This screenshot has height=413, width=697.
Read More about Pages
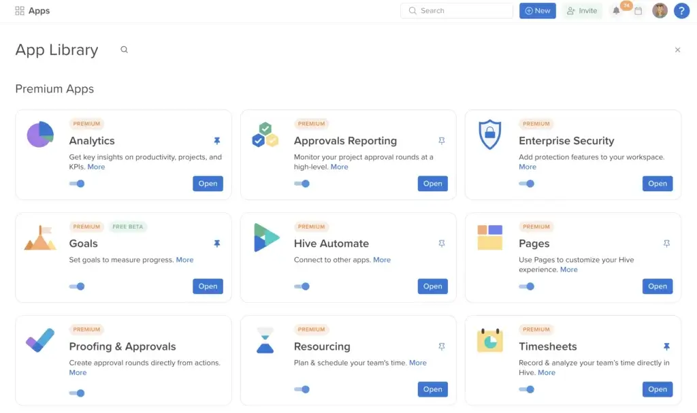click(x=569, y=269)
